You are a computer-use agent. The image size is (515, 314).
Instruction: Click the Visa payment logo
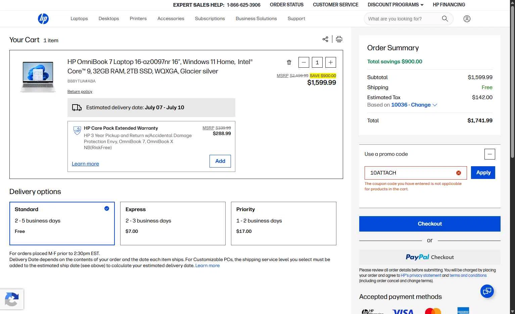(403, 312)
